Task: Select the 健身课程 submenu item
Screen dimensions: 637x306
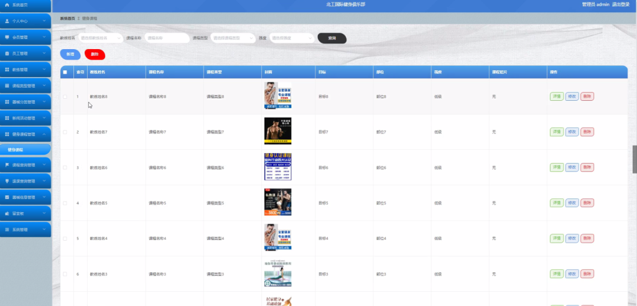Action: tap(25, 149)
